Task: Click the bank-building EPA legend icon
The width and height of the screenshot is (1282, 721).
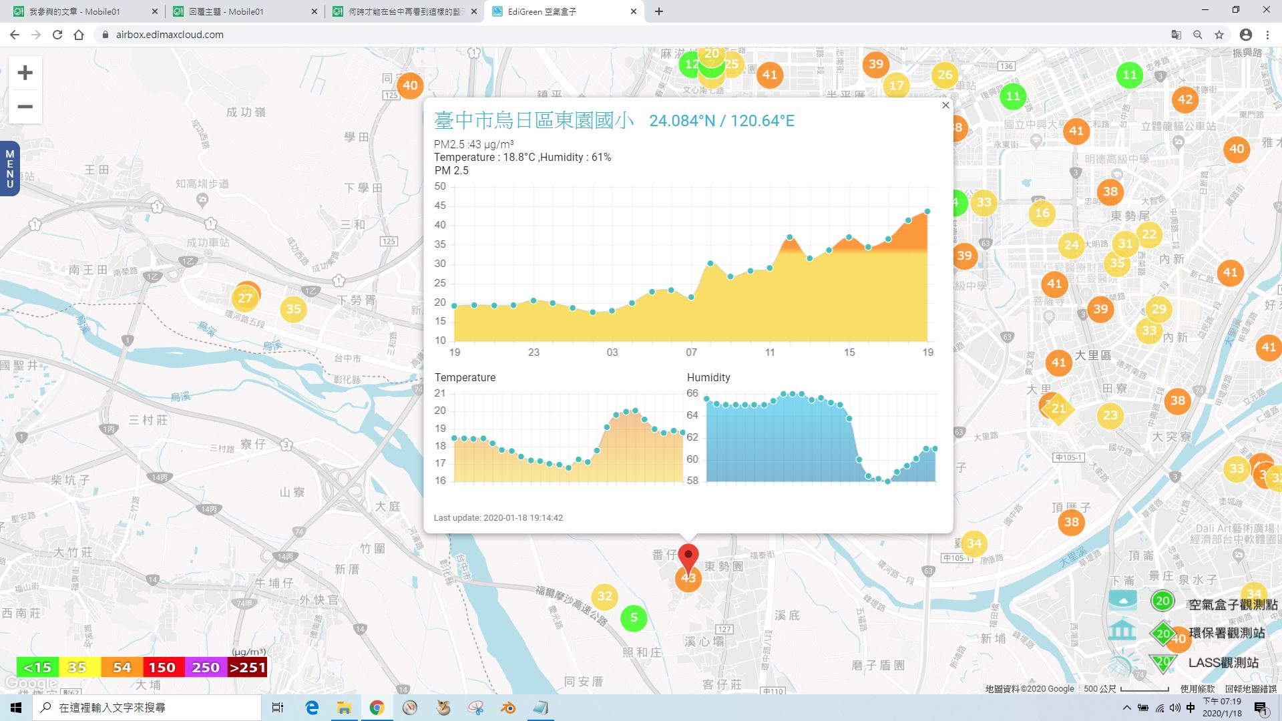Action: point(1122,630)
